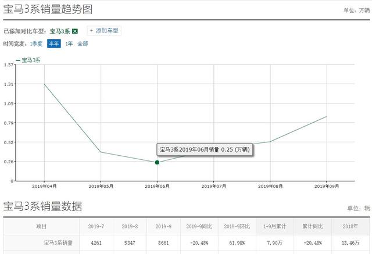Click the 2019年08月 axis label
Screen dimensions: 372x254
pos(270,187)
